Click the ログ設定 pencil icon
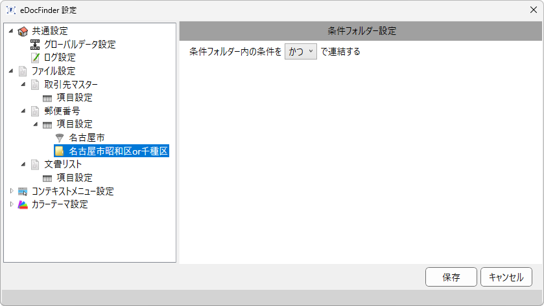544x306 pixels. tap(35, 58)
